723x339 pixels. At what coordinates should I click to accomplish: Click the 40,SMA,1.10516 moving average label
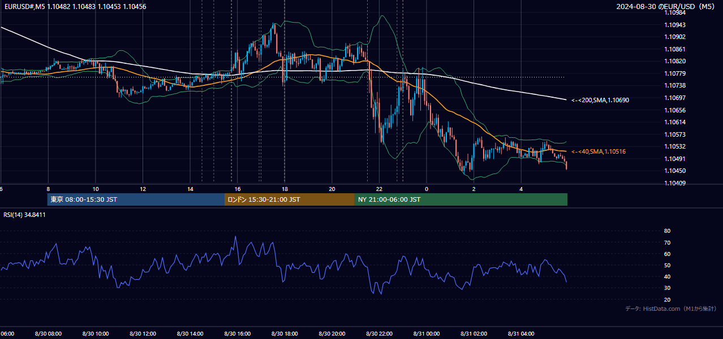coord(599,151)
